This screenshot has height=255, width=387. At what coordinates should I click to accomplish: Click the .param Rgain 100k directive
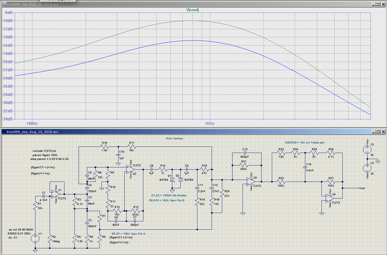point(45,155)
